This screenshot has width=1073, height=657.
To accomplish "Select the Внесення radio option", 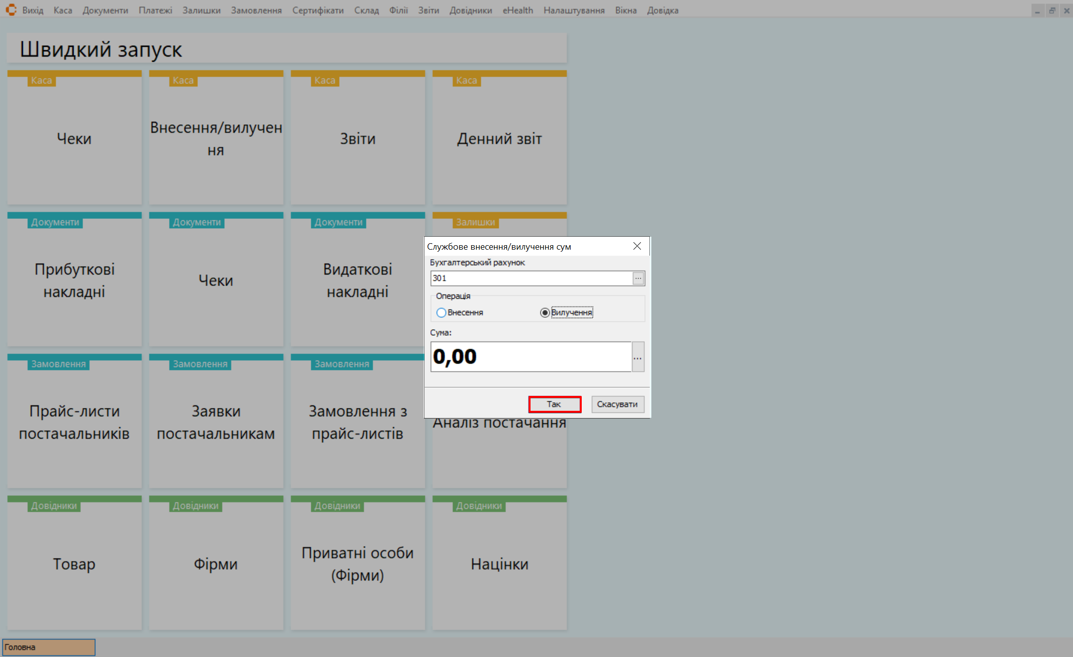I will 441,313.
